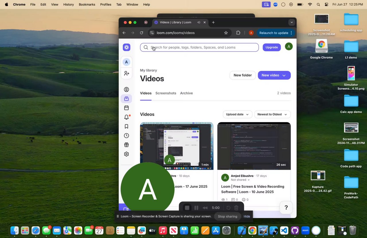Screen dimensions: 367x238
Task: Open the Meetings calendar icon in sidebar
Action: pos(126,108)
